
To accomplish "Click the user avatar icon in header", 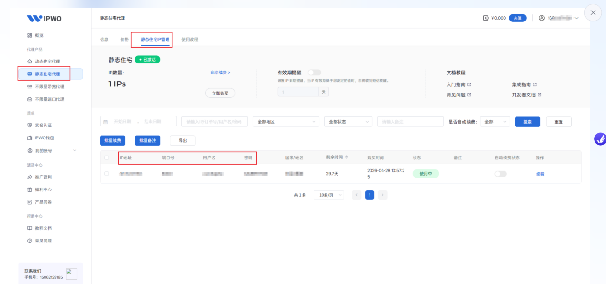I will point(542,18).
